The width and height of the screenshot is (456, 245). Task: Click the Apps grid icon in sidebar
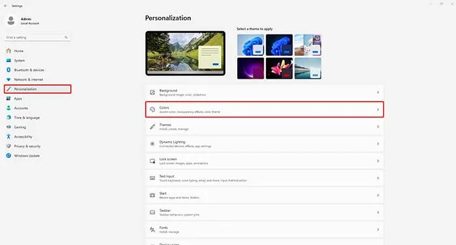(x=8, y=99)
